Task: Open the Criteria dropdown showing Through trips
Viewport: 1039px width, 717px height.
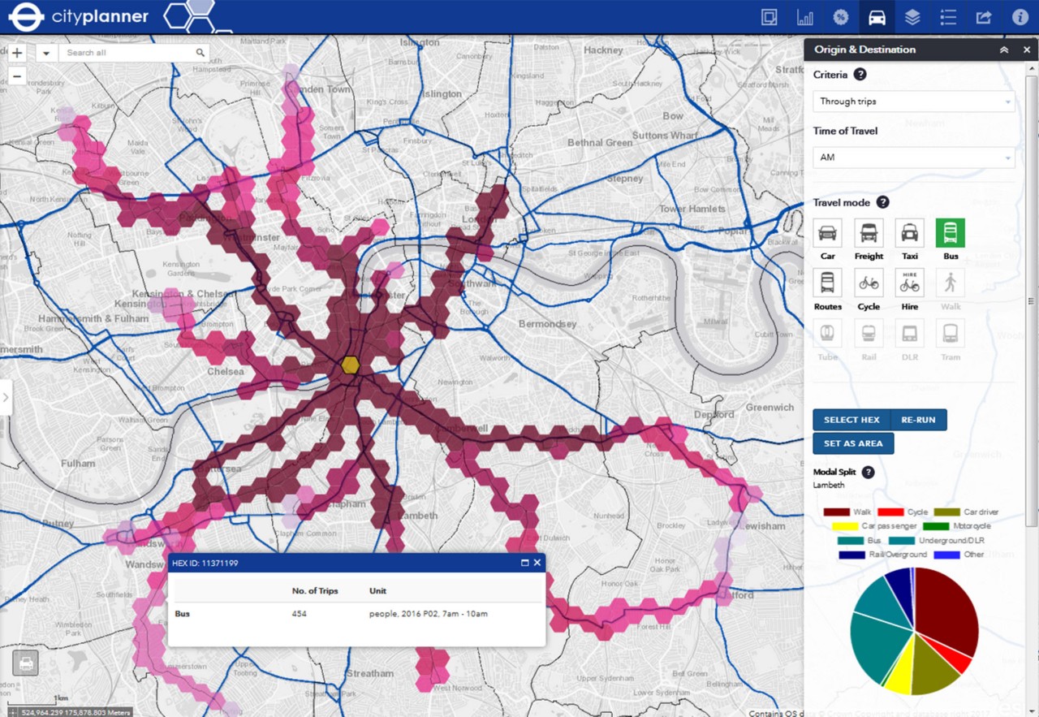Action: click(914, 102)
